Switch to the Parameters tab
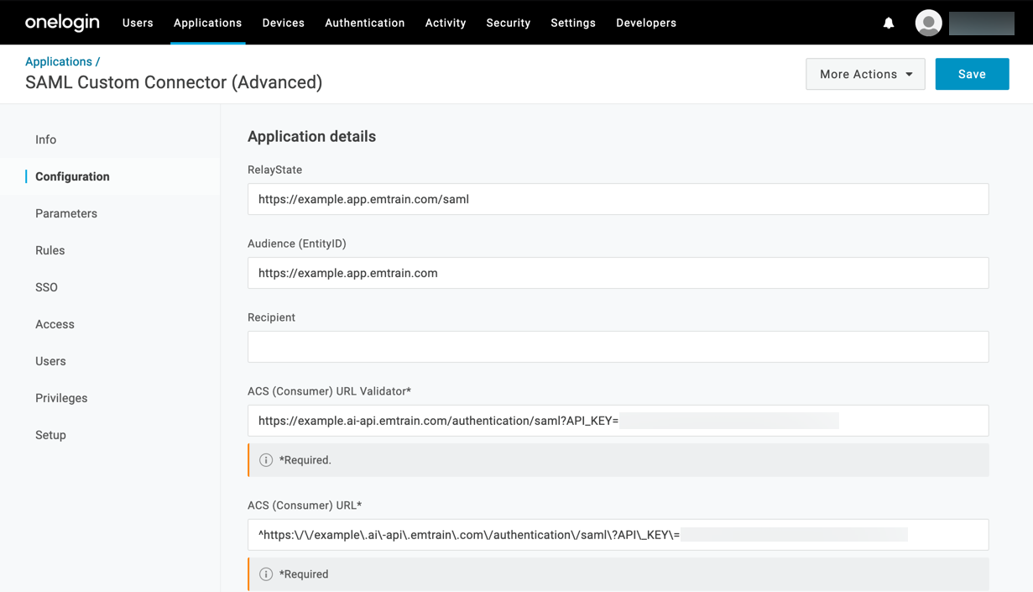The width and height of the screenshot is (1033, 592). click(66, 213)
